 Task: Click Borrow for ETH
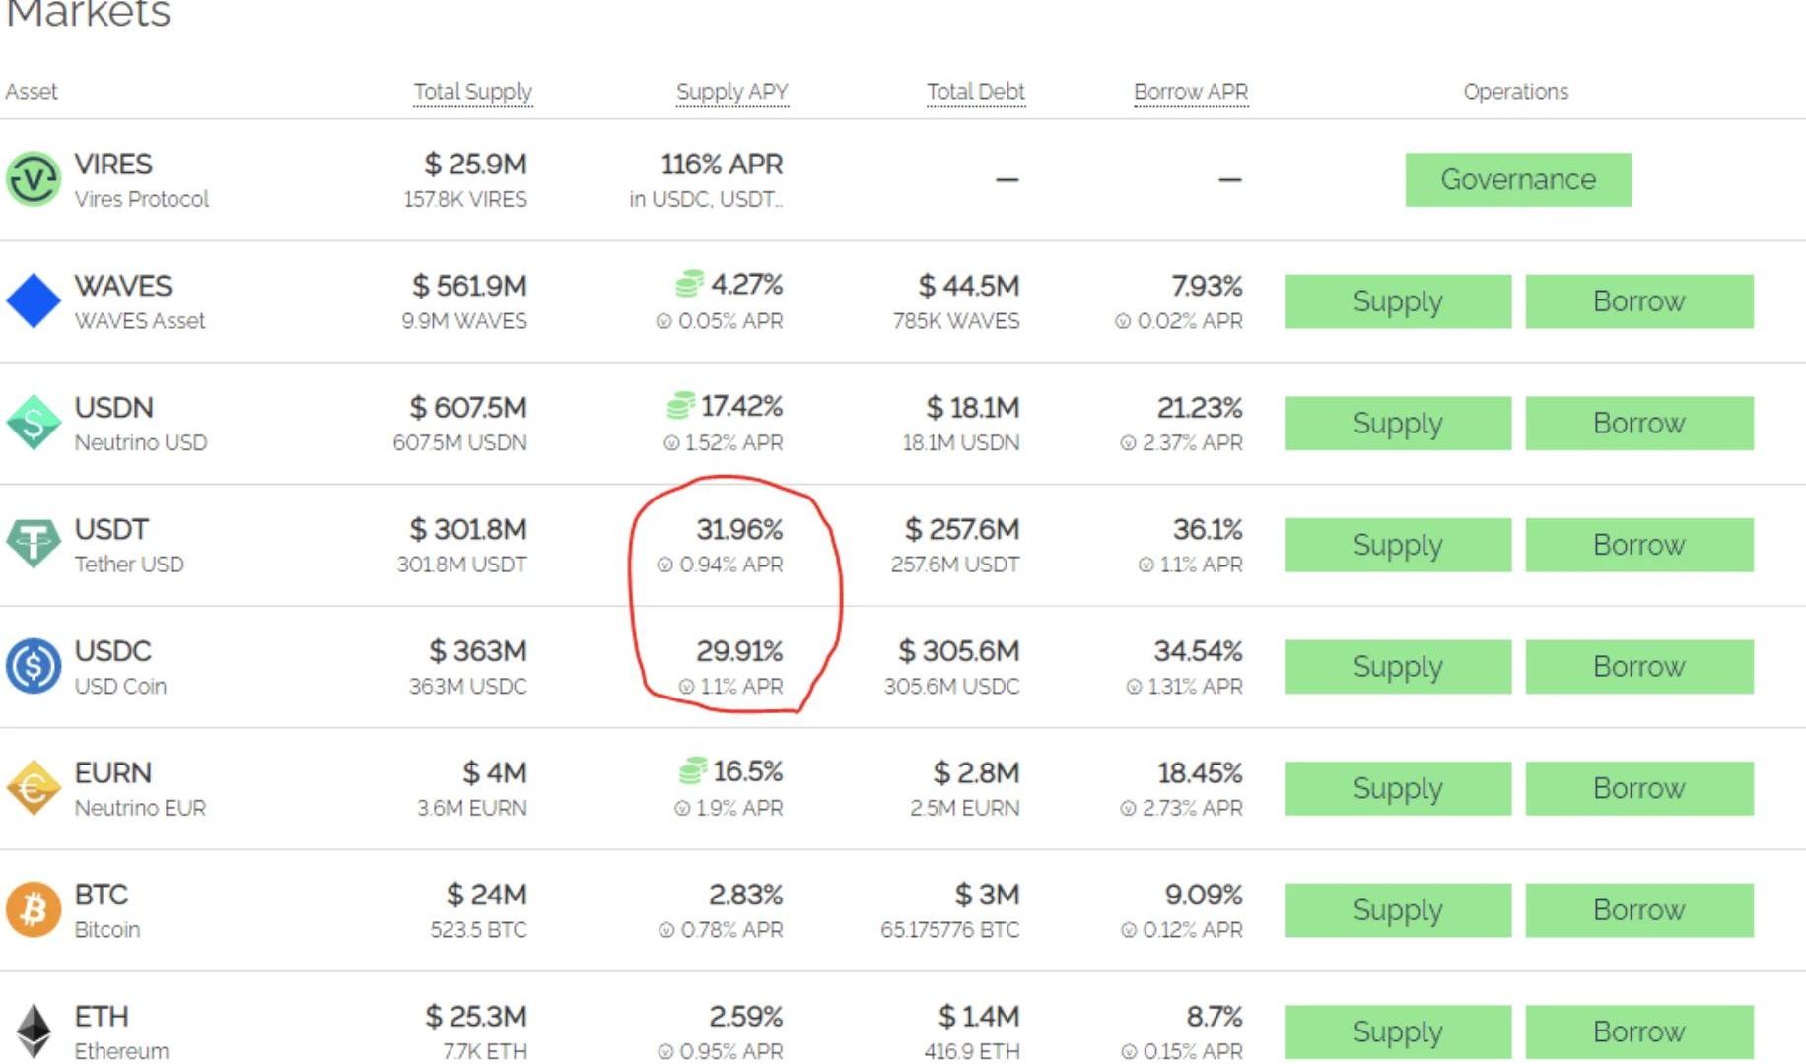(1639, 1031)
